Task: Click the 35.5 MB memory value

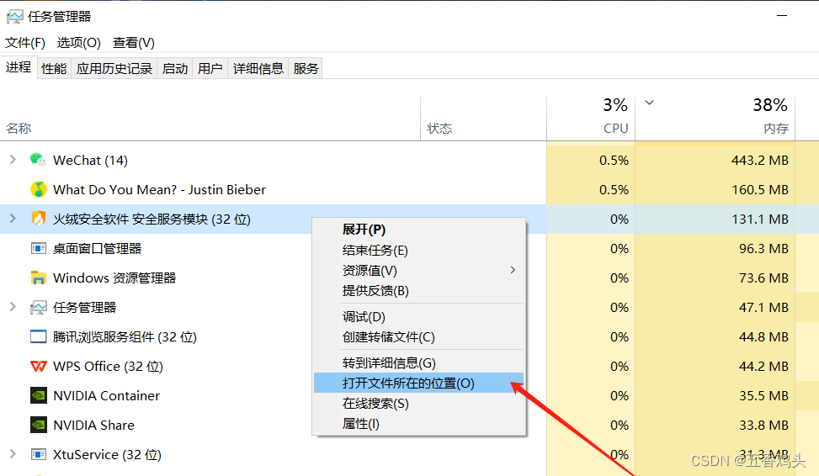Action: click(x=763, y=395)
